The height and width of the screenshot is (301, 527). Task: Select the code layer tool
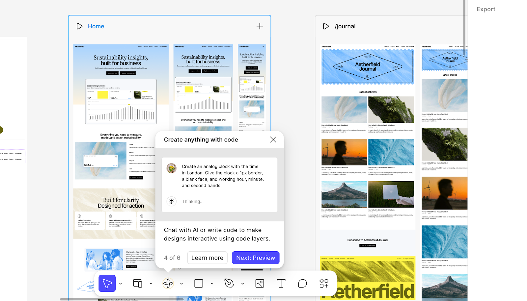168,283
